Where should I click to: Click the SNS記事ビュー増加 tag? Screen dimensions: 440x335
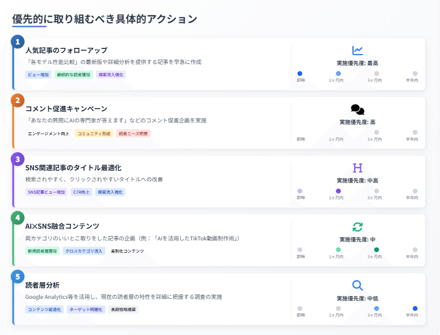pos(46,192)
